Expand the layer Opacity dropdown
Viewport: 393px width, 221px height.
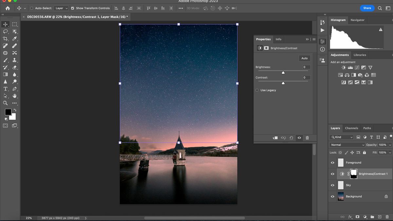tap(390, 145)
